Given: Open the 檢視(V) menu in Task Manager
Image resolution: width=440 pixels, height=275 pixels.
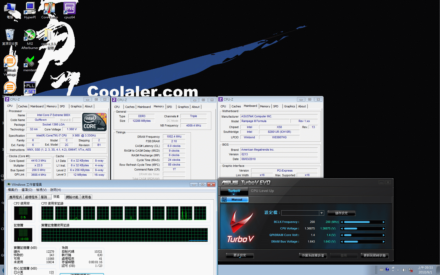Looking at the screenshot, I should click(41, 190).
